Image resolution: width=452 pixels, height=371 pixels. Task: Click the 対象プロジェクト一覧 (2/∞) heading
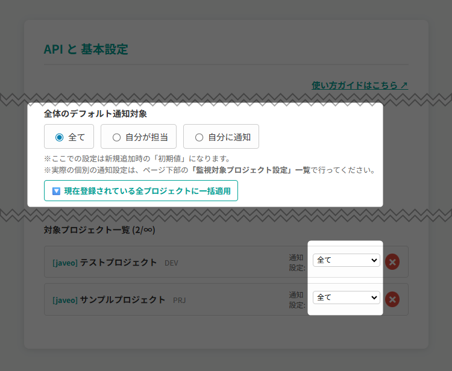pyautogui.click(x=99, y=229)
